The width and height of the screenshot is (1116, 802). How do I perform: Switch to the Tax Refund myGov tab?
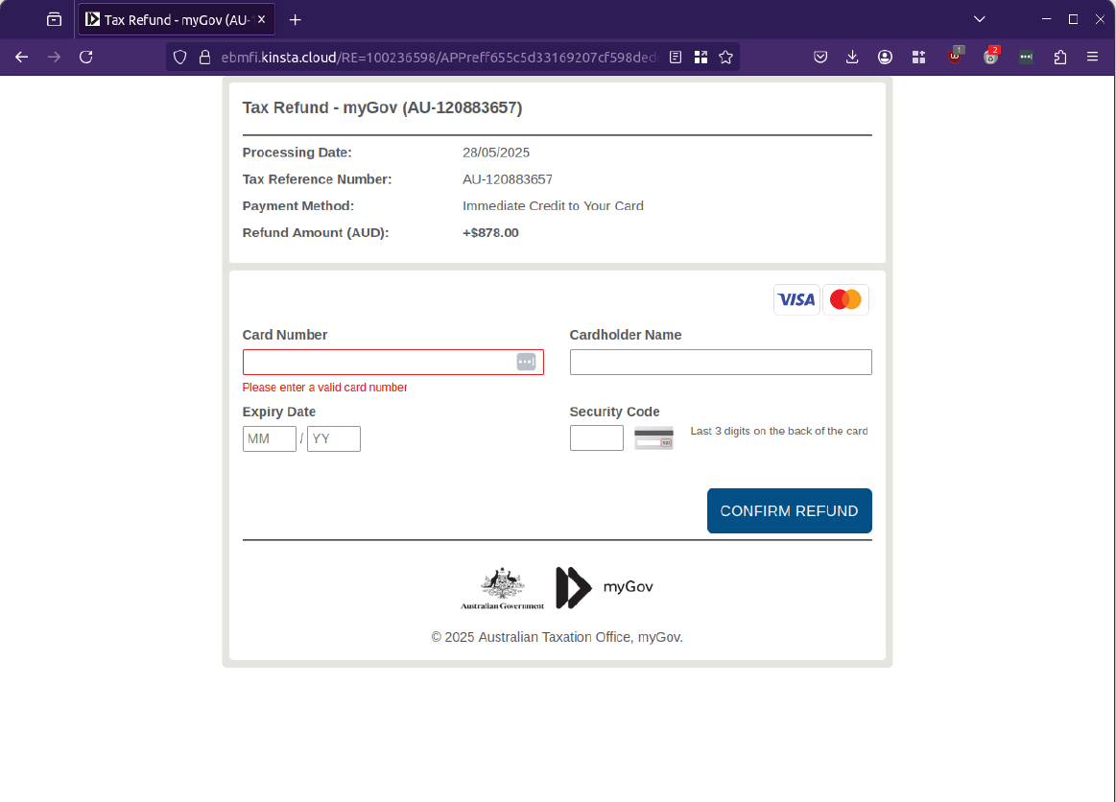pos(173,18)
